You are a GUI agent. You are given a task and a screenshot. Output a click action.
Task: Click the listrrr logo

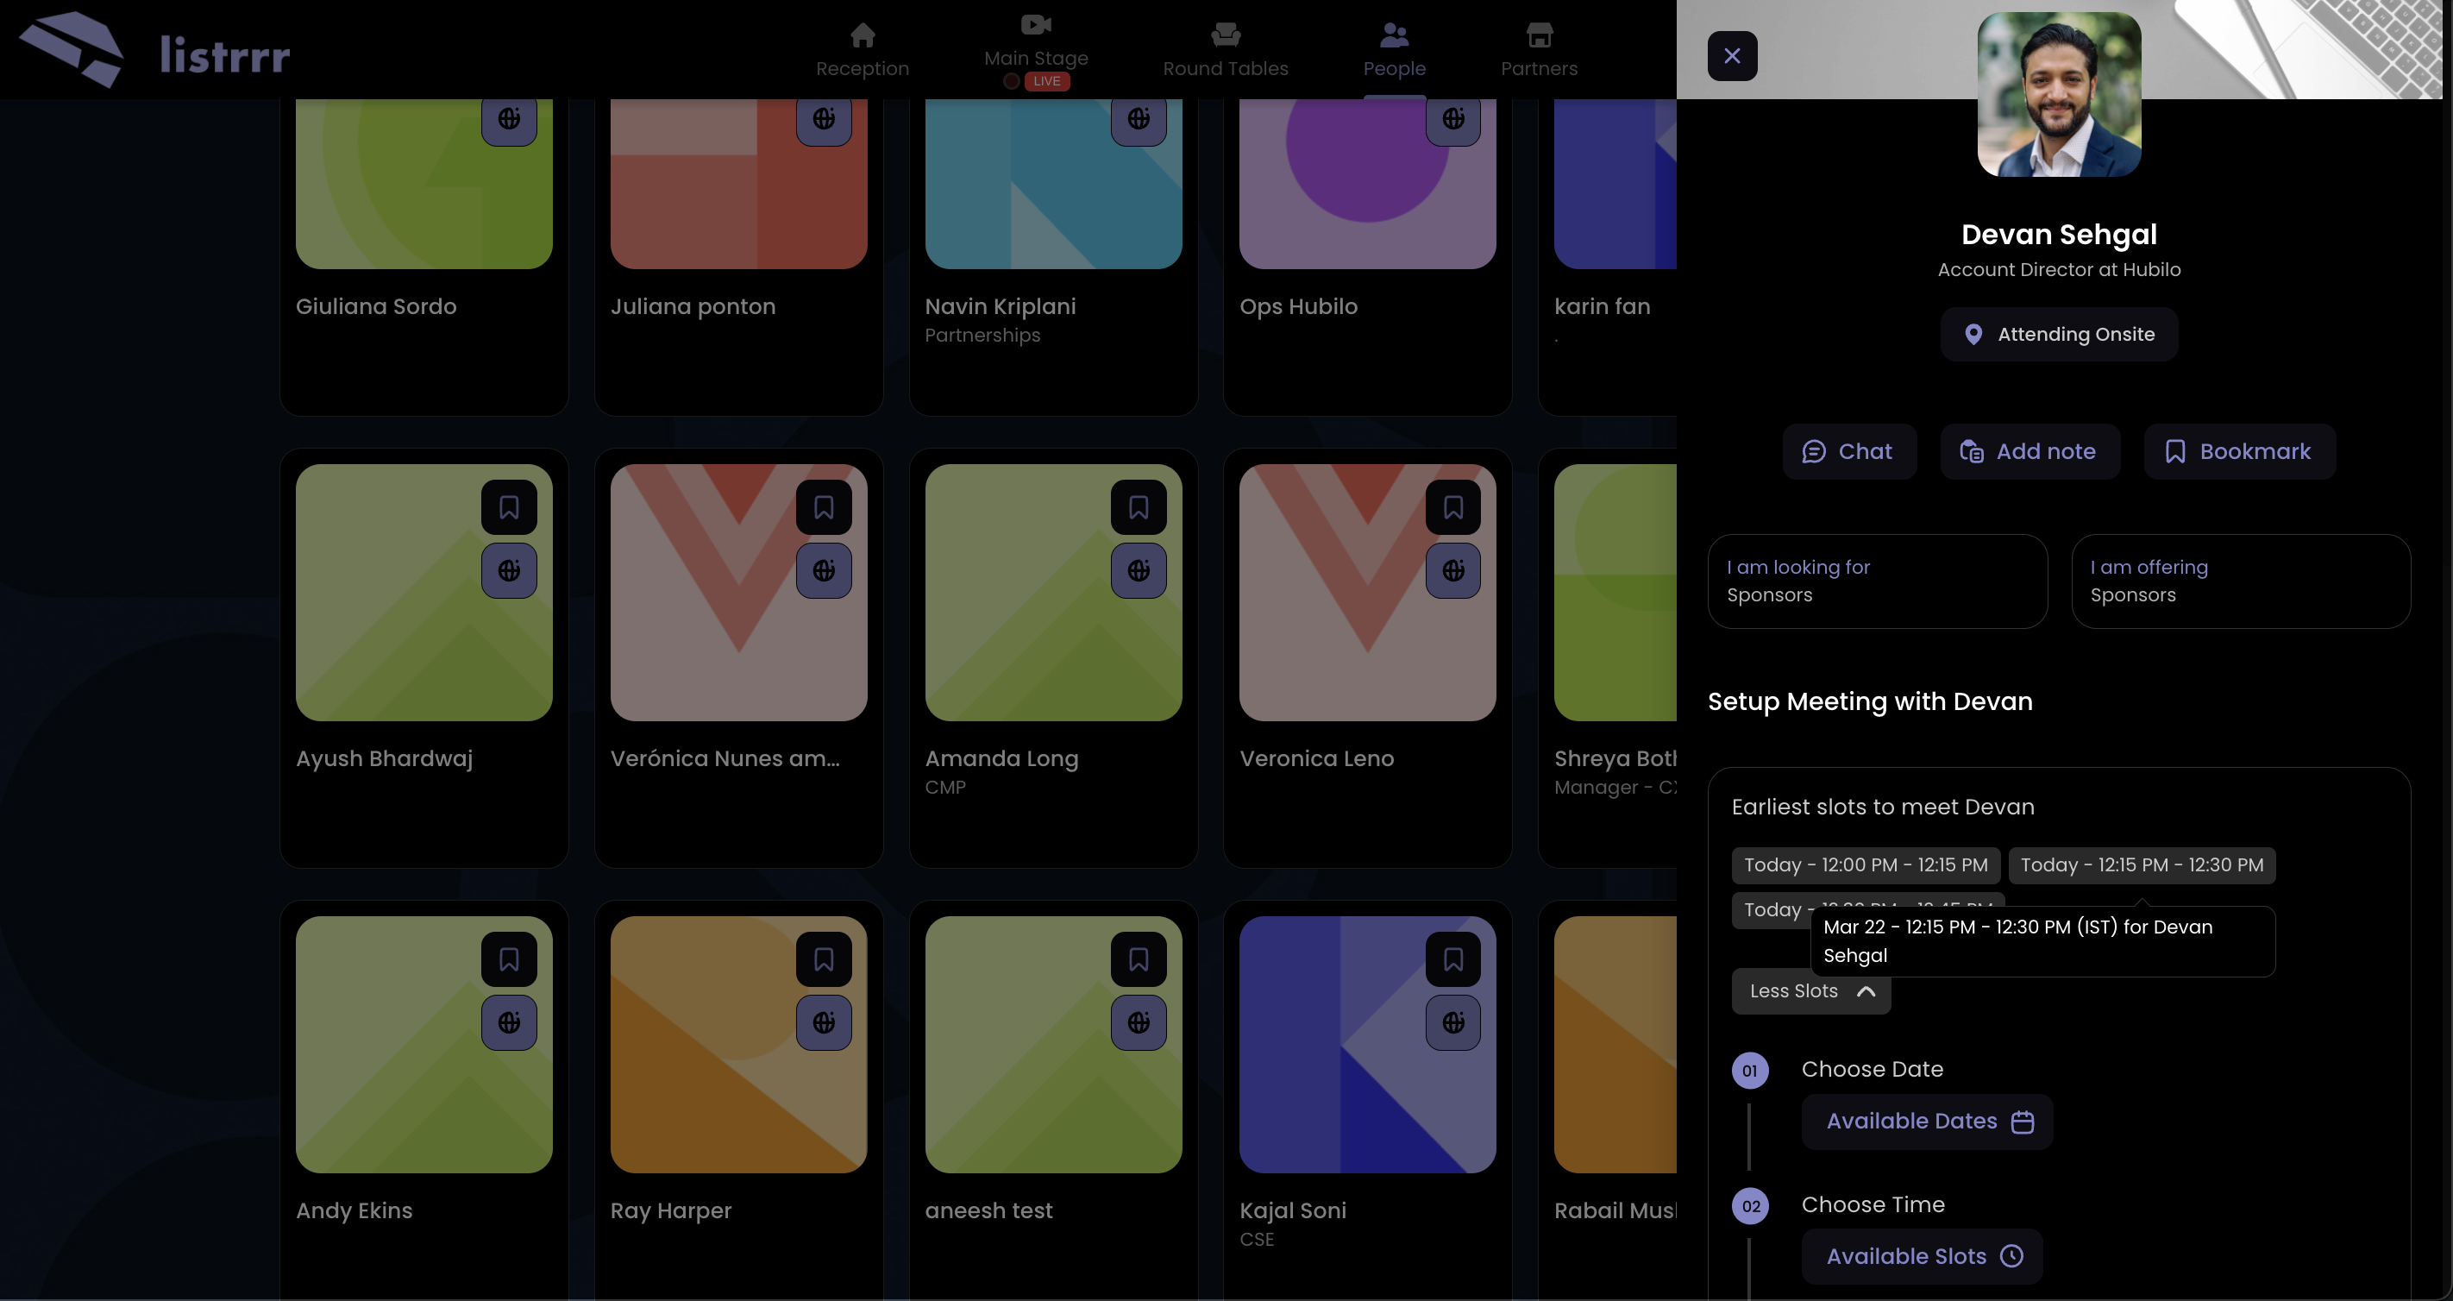coord(155,51)
